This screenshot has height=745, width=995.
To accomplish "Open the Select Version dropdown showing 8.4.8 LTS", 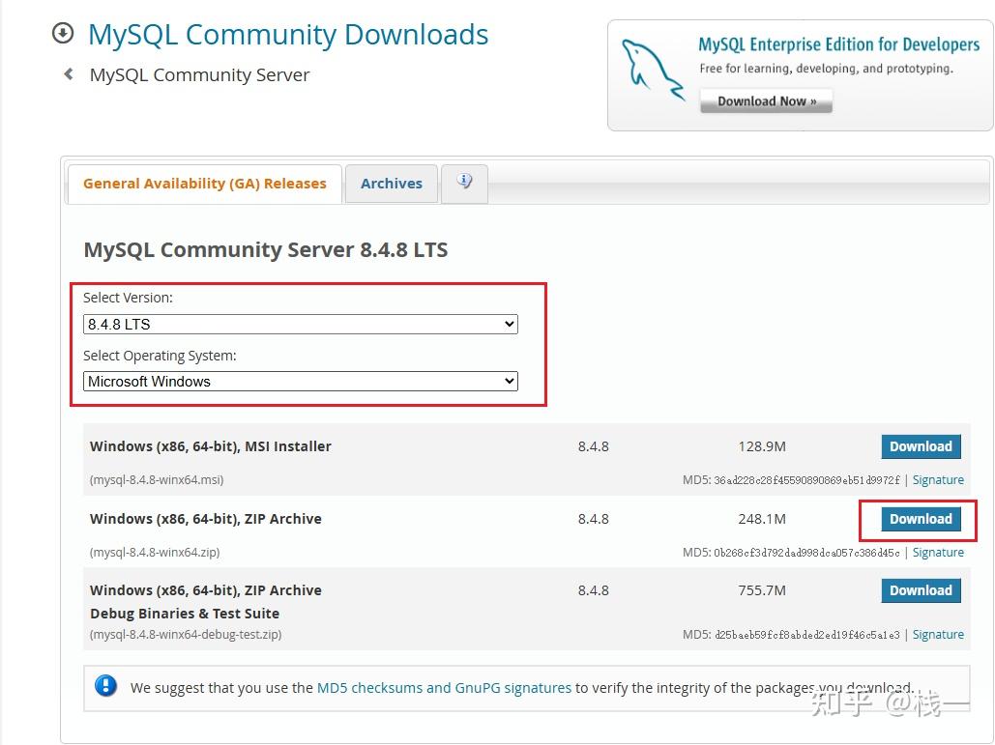I will pyautogui.click(x=301, y=324).
